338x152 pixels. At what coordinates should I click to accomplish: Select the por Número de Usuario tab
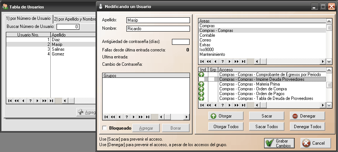pos(28,19)
